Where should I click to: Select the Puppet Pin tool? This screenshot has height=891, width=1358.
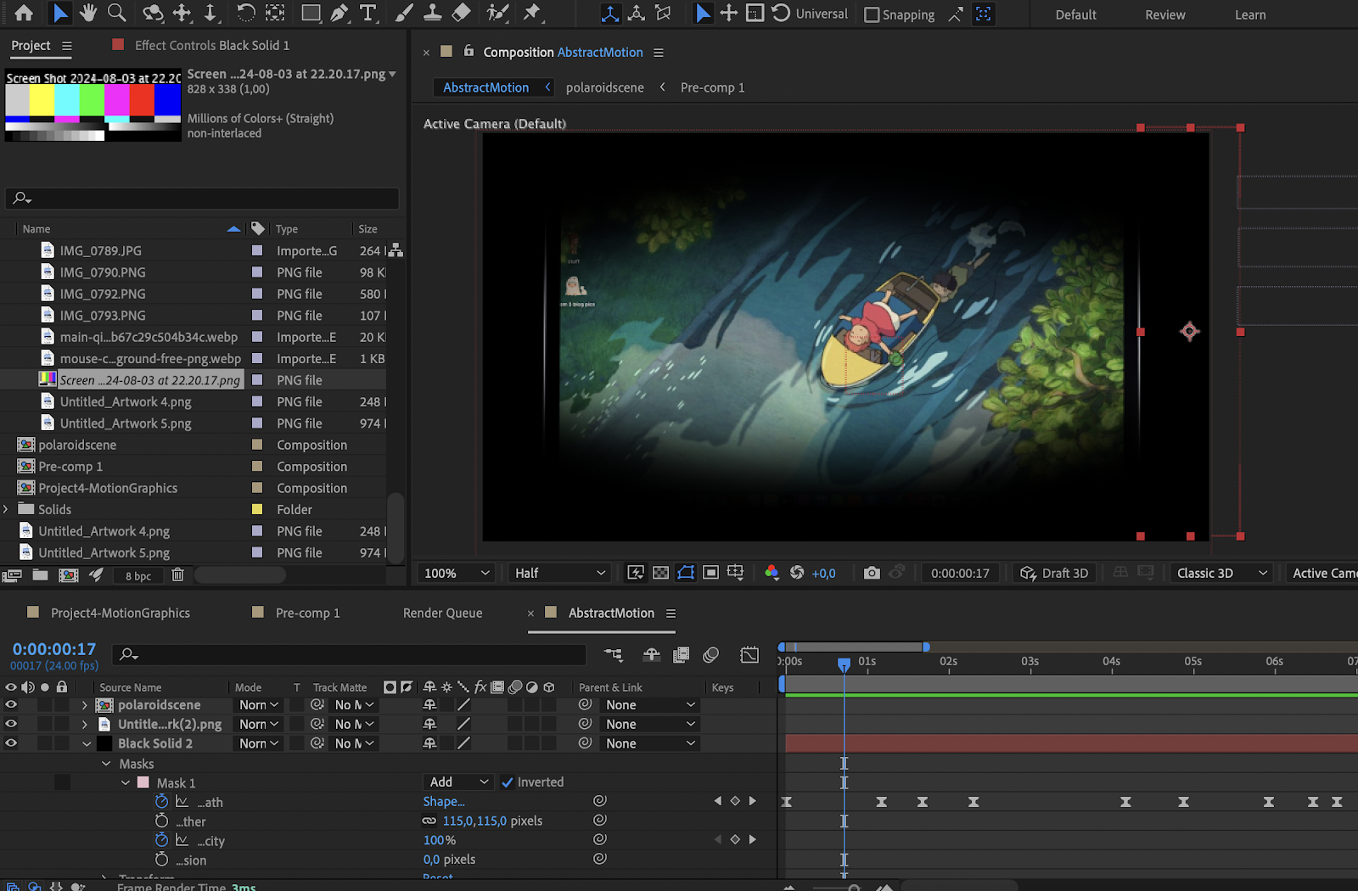click(x=532, y=14)
